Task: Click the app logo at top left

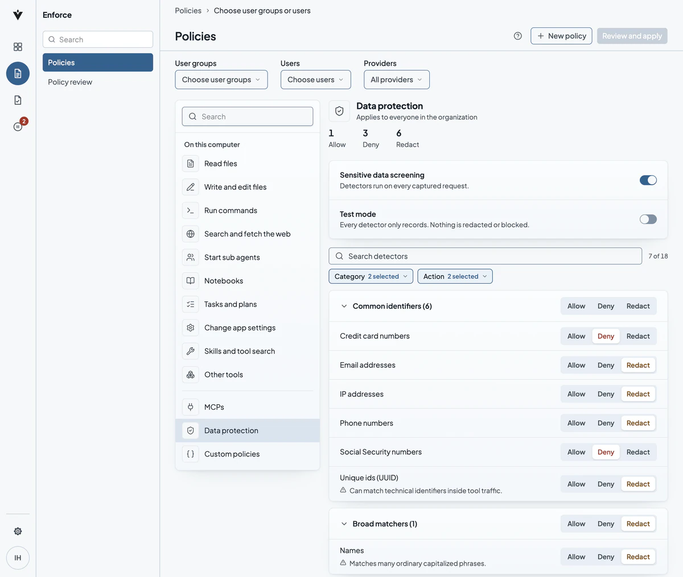Action: coord(18,15)
